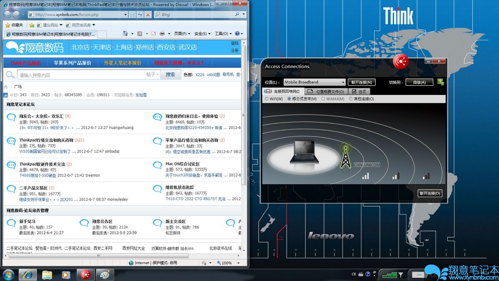The width and height of the screenshot is (499, 281).
Task: Open 建议网站 dropdown in favorites bar
Action: (x=61, y=25)
